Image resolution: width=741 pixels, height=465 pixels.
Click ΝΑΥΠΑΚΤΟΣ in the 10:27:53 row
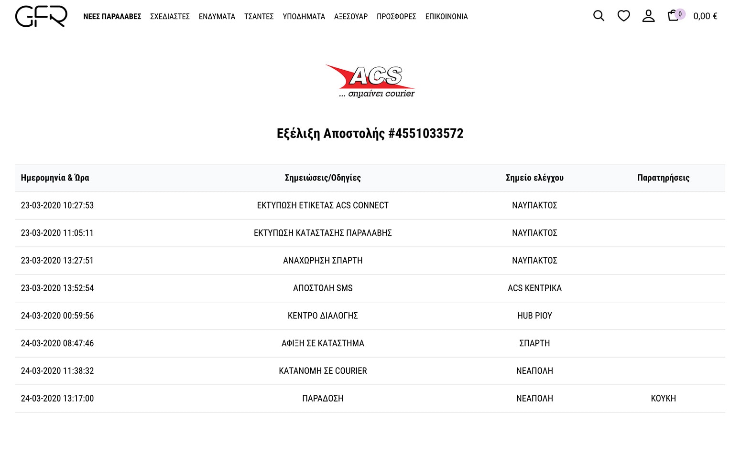pos(534,205)
